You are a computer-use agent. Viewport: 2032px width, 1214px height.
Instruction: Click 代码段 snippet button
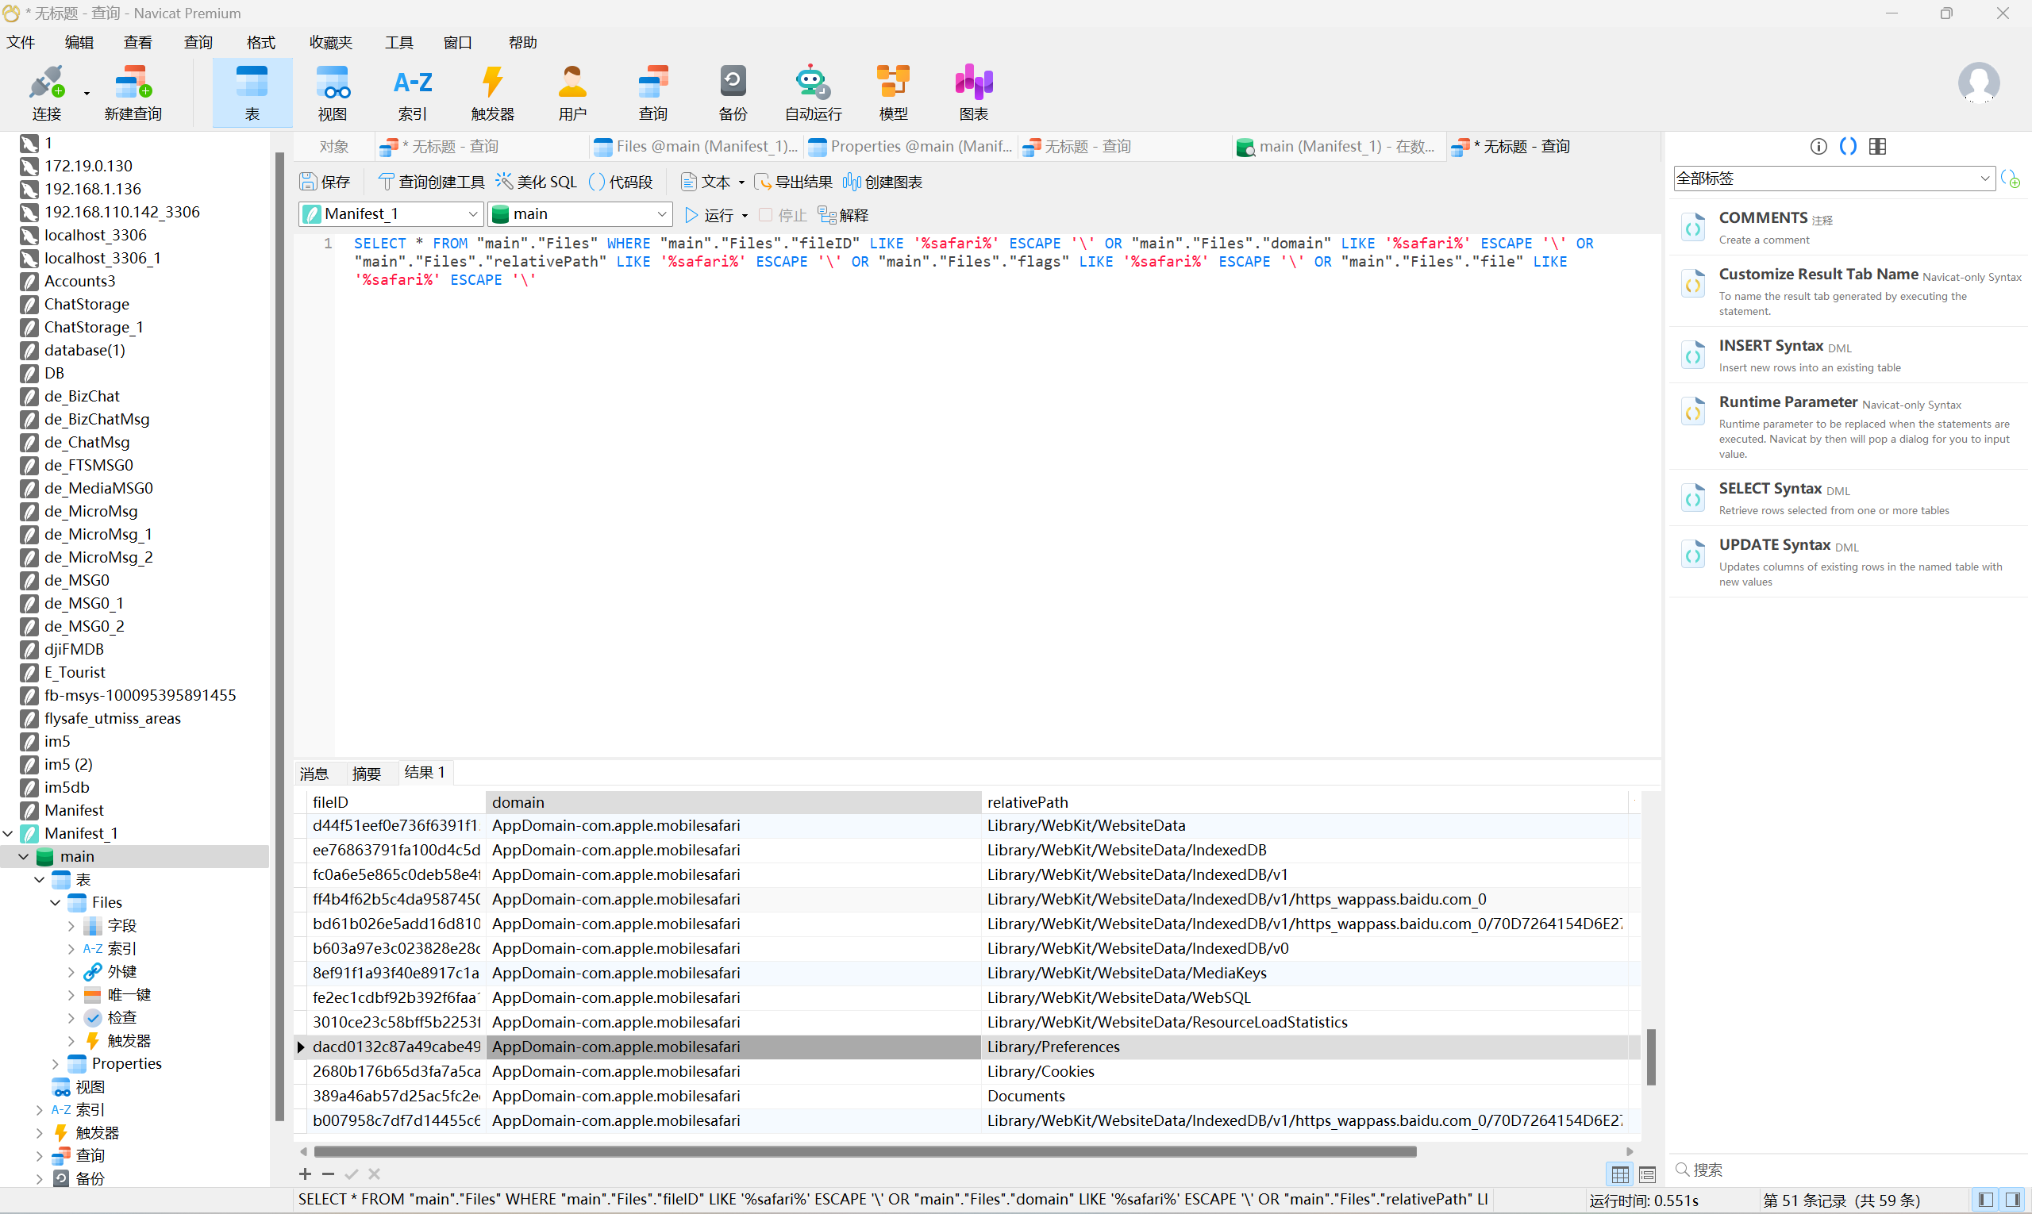(621, 182)
